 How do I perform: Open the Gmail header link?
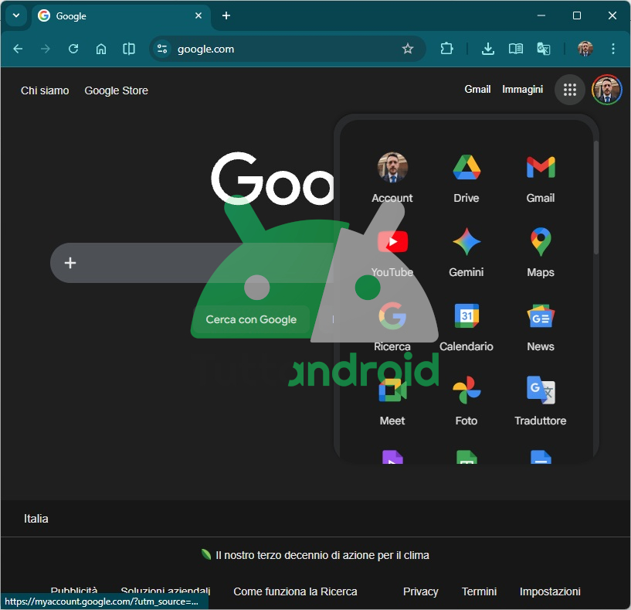point(477,89)
